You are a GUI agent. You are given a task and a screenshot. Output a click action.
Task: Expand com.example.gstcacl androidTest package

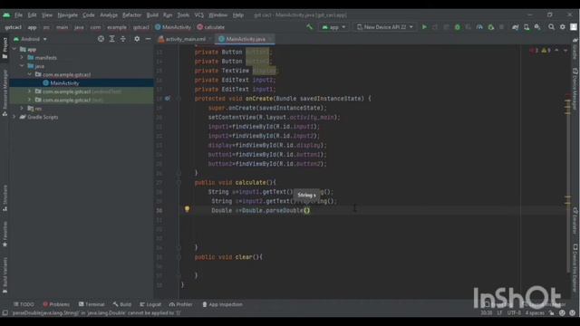(29, 91)
